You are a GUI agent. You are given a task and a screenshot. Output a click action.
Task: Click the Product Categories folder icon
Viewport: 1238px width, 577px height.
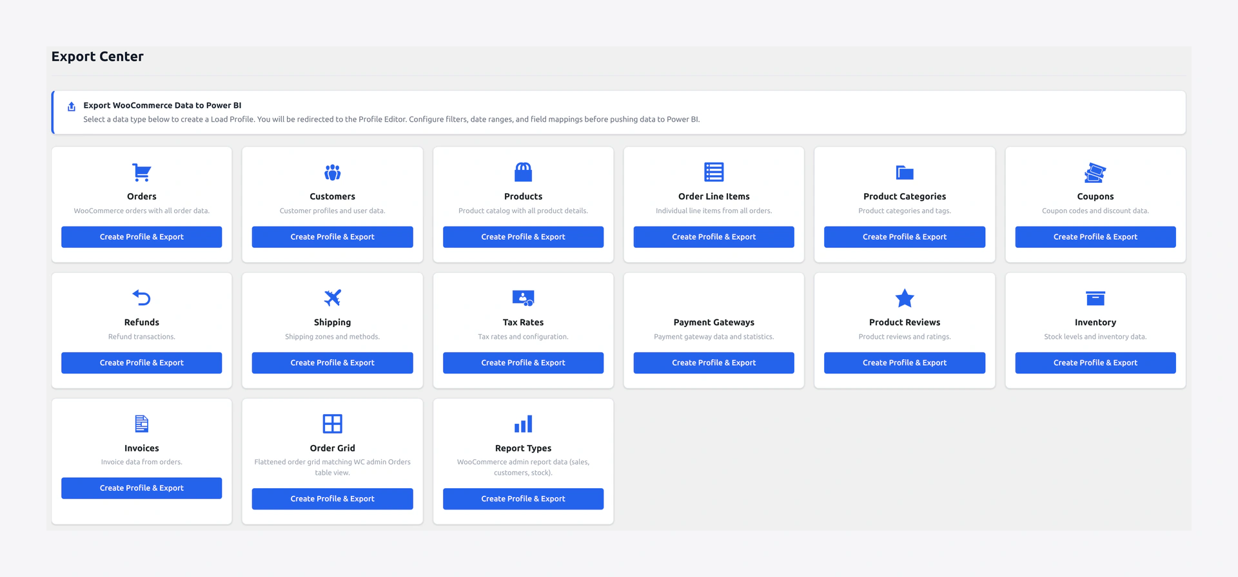905,173
